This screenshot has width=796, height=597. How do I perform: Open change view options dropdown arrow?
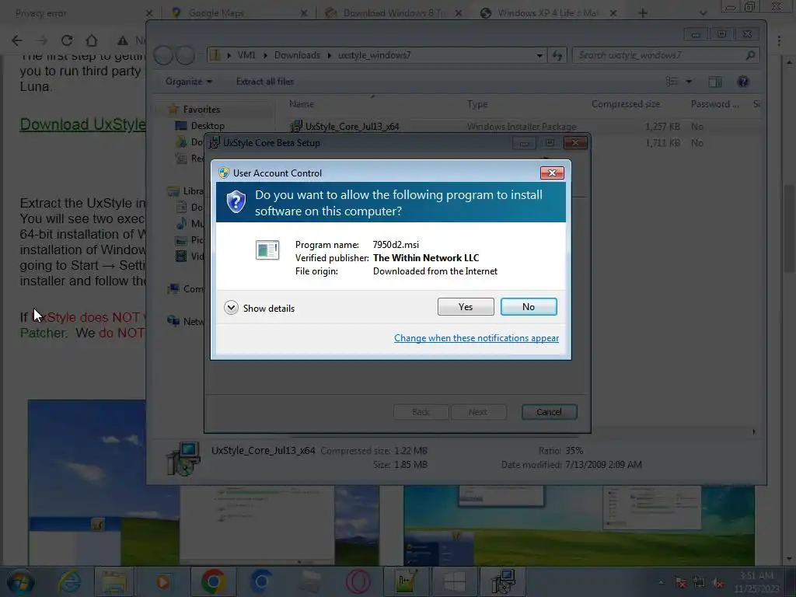[689, 82]
